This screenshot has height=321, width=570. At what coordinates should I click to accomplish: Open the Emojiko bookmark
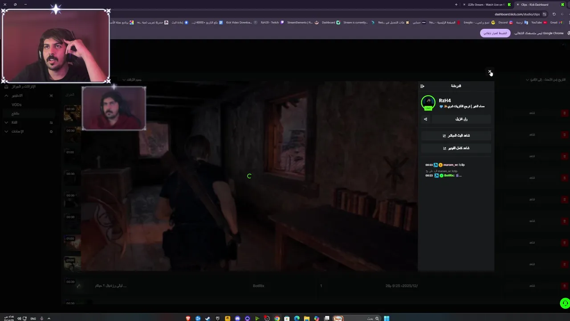(x=479, y=23)
